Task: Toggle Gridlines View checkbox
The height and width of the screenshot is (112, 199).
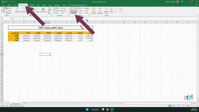Action: click(78, 11)
